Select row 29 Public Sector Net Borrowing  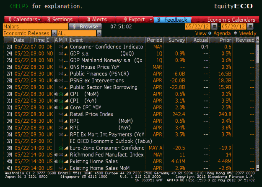point(130,87)
